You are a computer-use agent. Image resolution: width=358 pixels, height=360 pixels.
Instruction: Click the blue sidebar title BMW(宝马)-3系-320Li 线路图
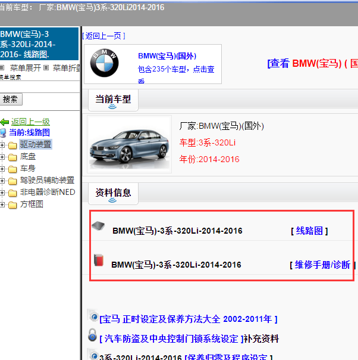39,44
